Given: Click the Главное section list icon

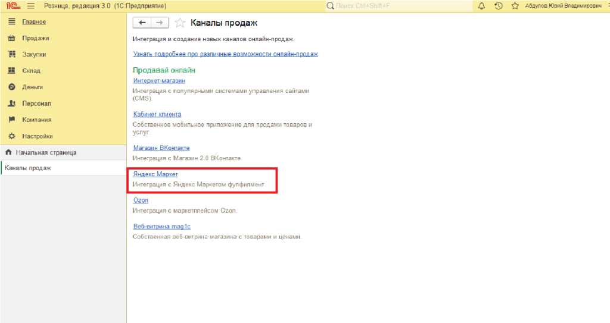Looking at the screenshot, I should coord(12,22).
